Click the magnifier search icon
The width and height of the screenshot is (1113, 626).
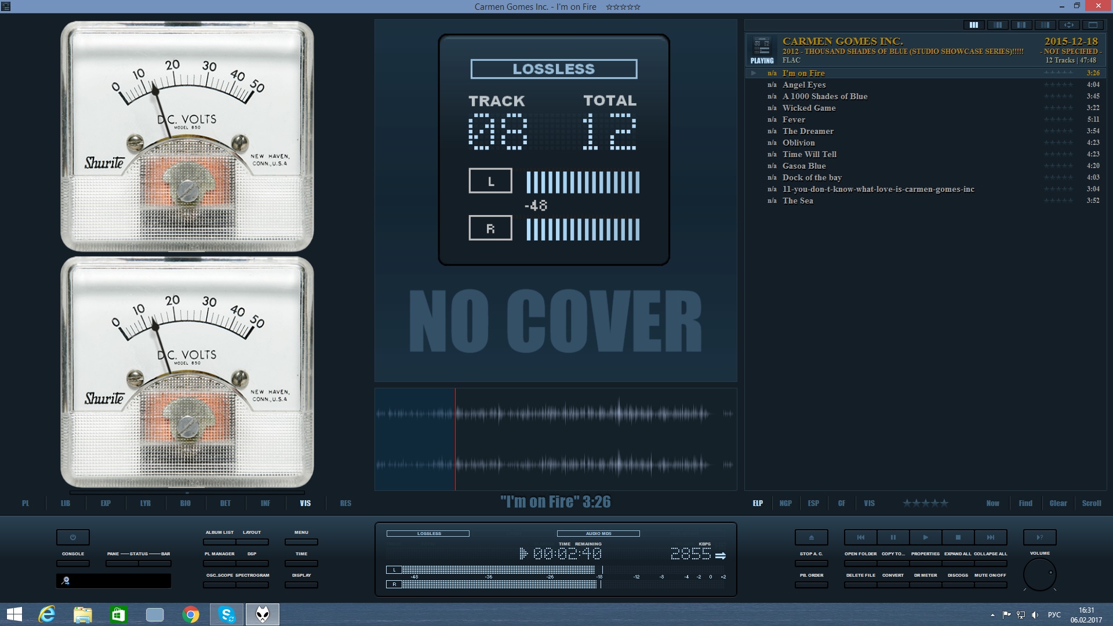[66, 581]
